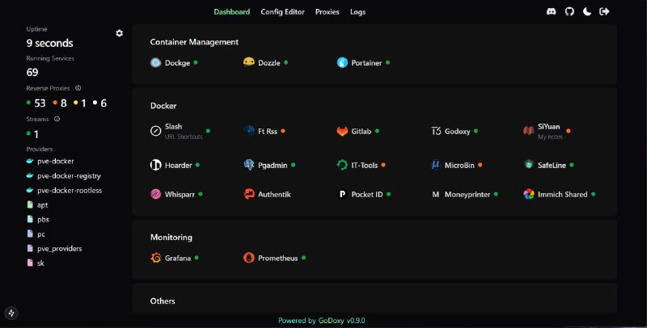The image size is (647, 328).
Task: Open the Prometheus icon
Action: [249, 258]
